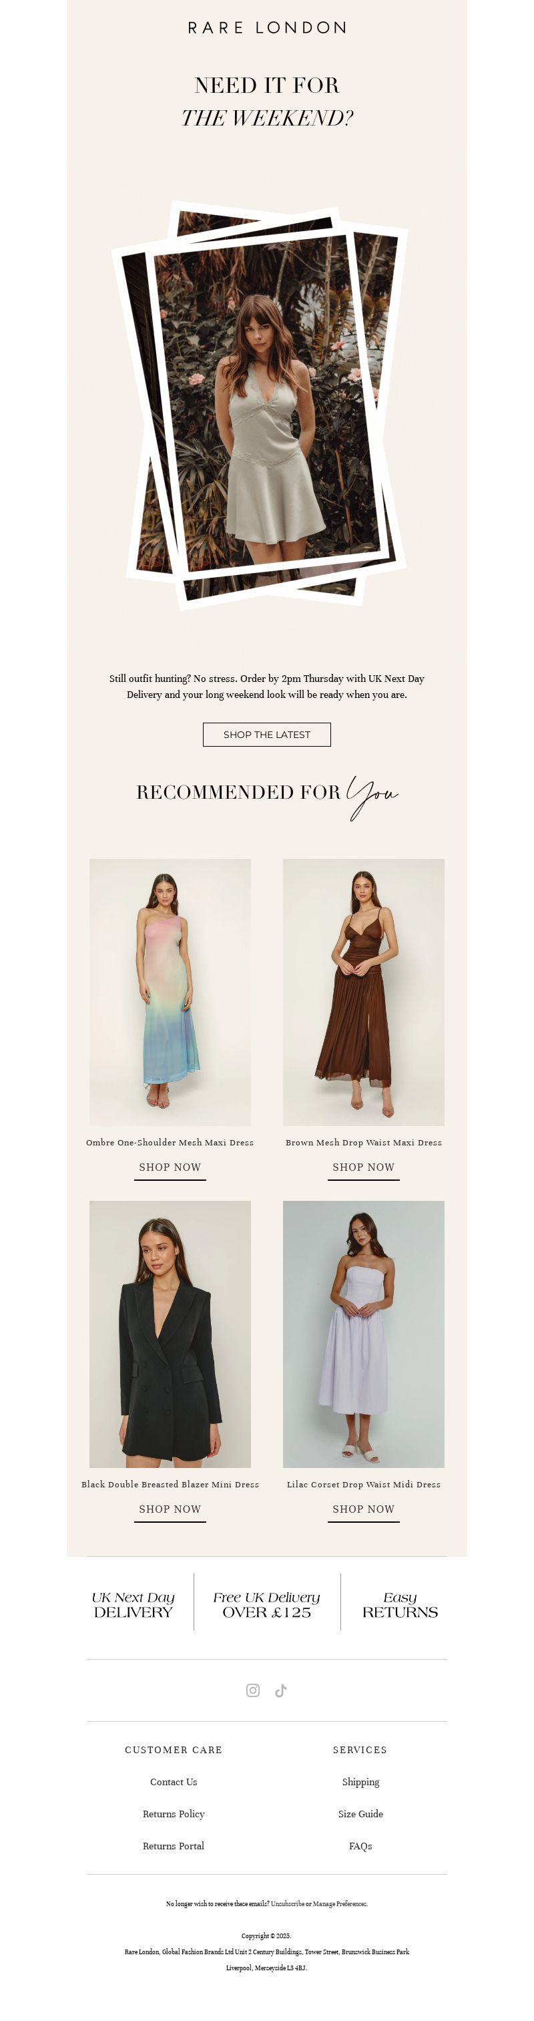Shop Now under the Brown Mesh dress
The height and width of the screenshot is (2021, 534).
point(364,1167)
